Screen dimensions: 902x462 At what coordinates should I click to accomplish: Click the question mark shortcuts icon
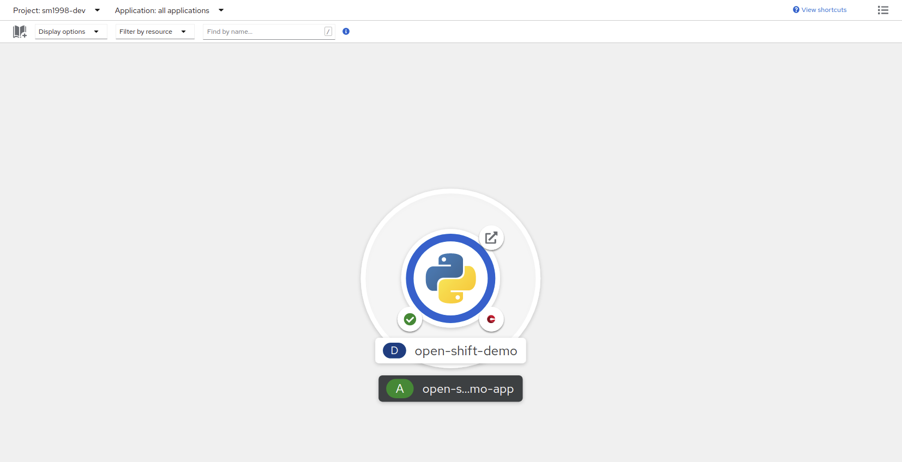(796, 10)
